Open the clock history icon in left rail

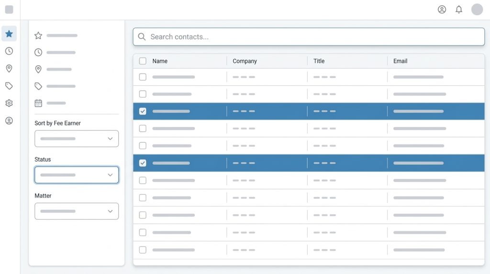pos(9,51)
